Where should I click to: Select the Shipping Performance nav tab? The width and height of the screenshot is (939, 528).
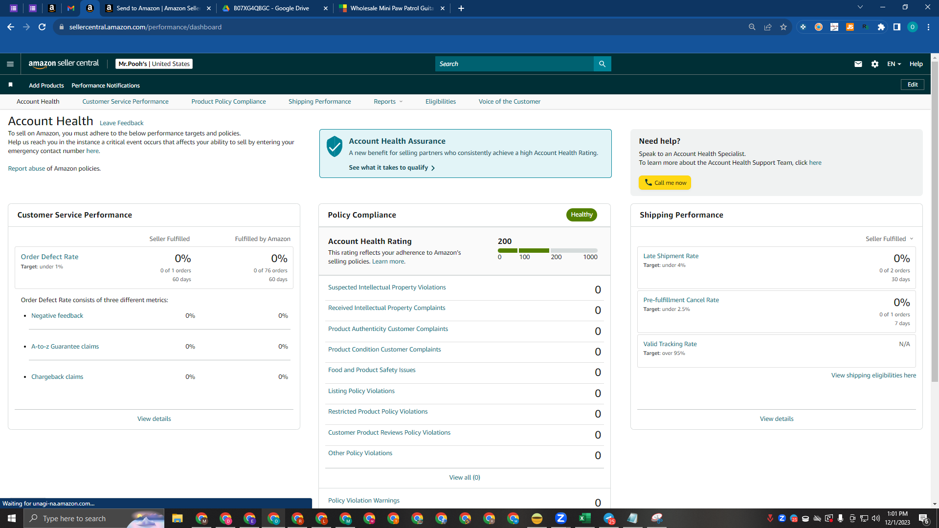(x=320, y=102)
